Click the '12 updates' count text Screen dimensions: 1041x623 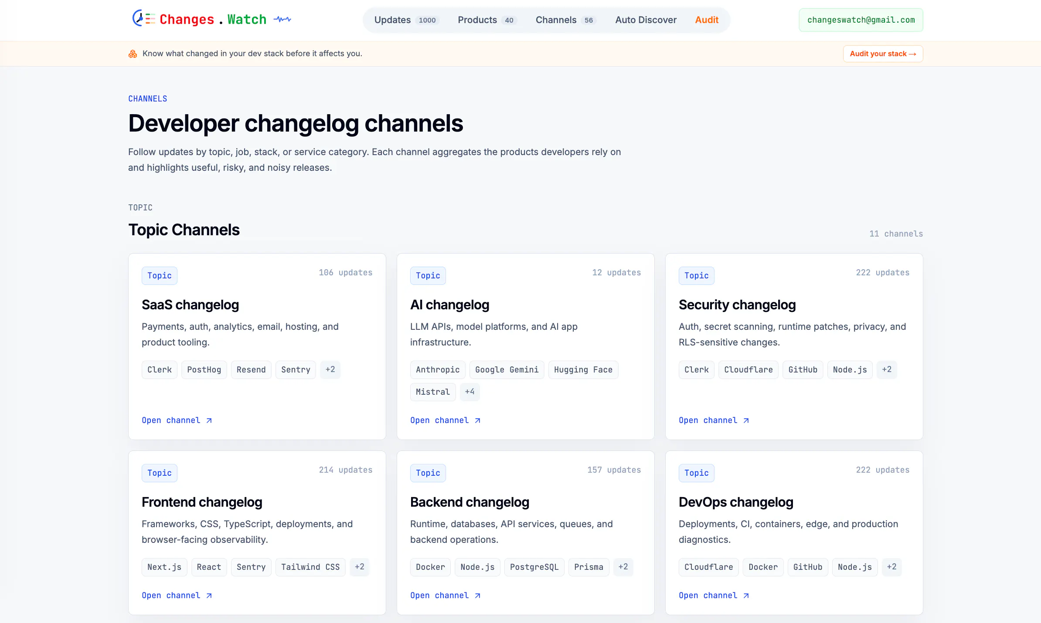616,273
